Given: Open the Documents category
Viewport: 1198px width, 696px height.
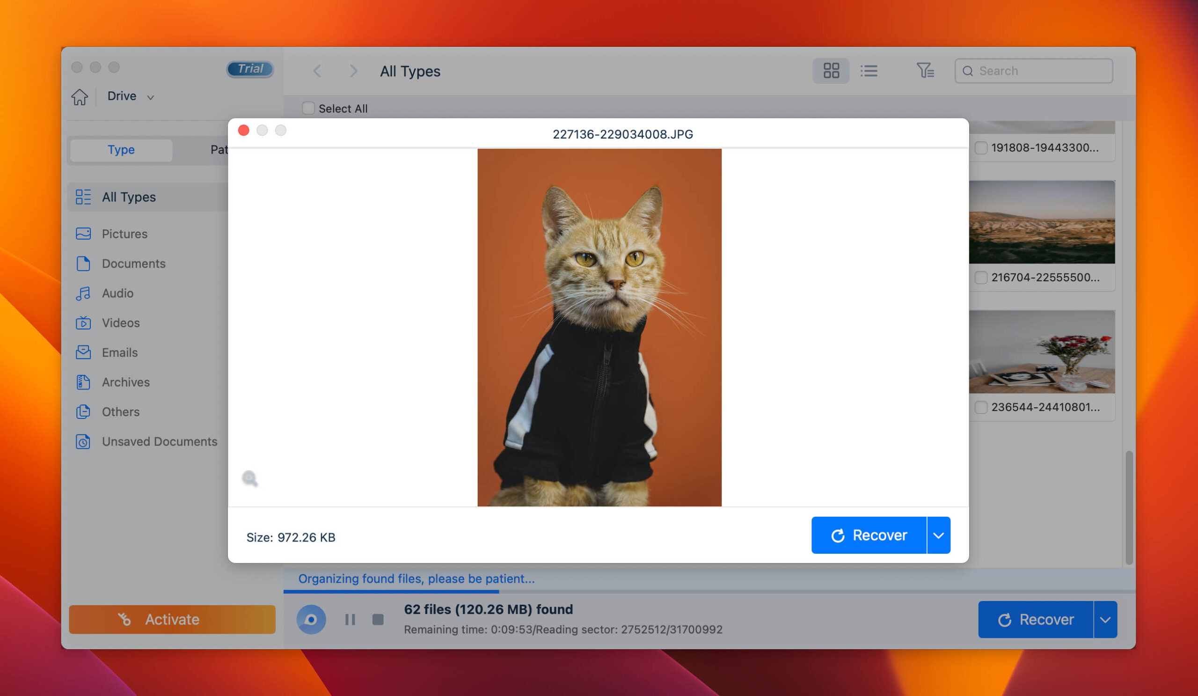Looking at the screenshot, I should coord(133,264).
